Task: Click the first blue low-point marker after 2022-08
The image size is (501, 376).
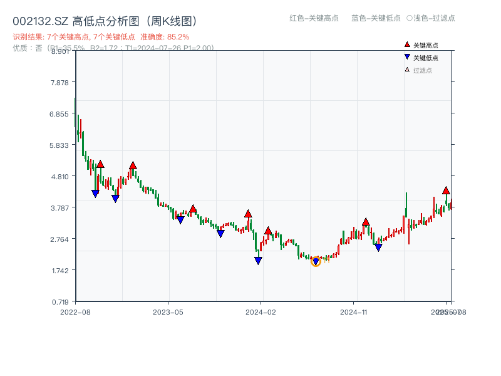Action: point(94,192)
